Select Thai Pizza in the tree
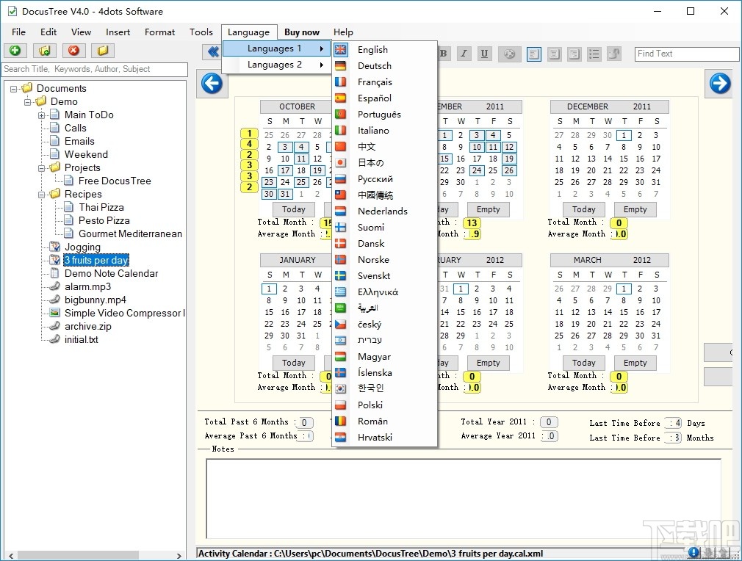The image size is (742, 561). click(101, 207)
